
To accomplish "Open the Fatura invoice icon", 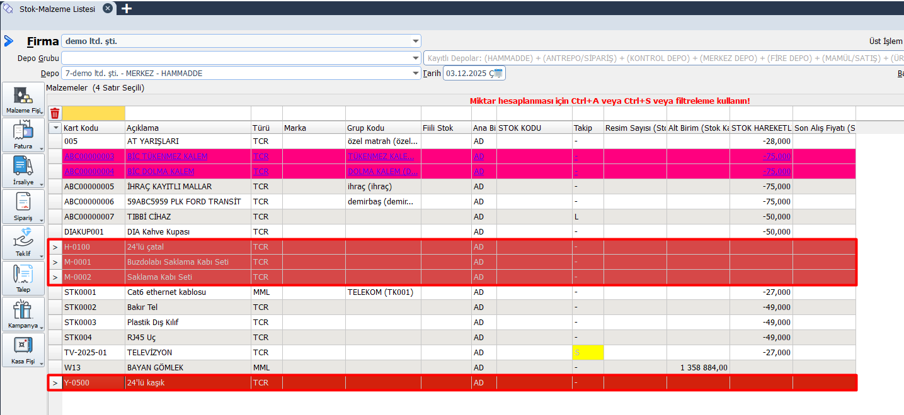I will coord(23,133).
